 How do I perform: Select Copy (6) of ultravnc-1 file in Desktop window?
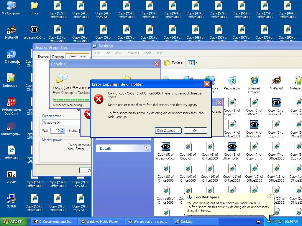[232, 151]
